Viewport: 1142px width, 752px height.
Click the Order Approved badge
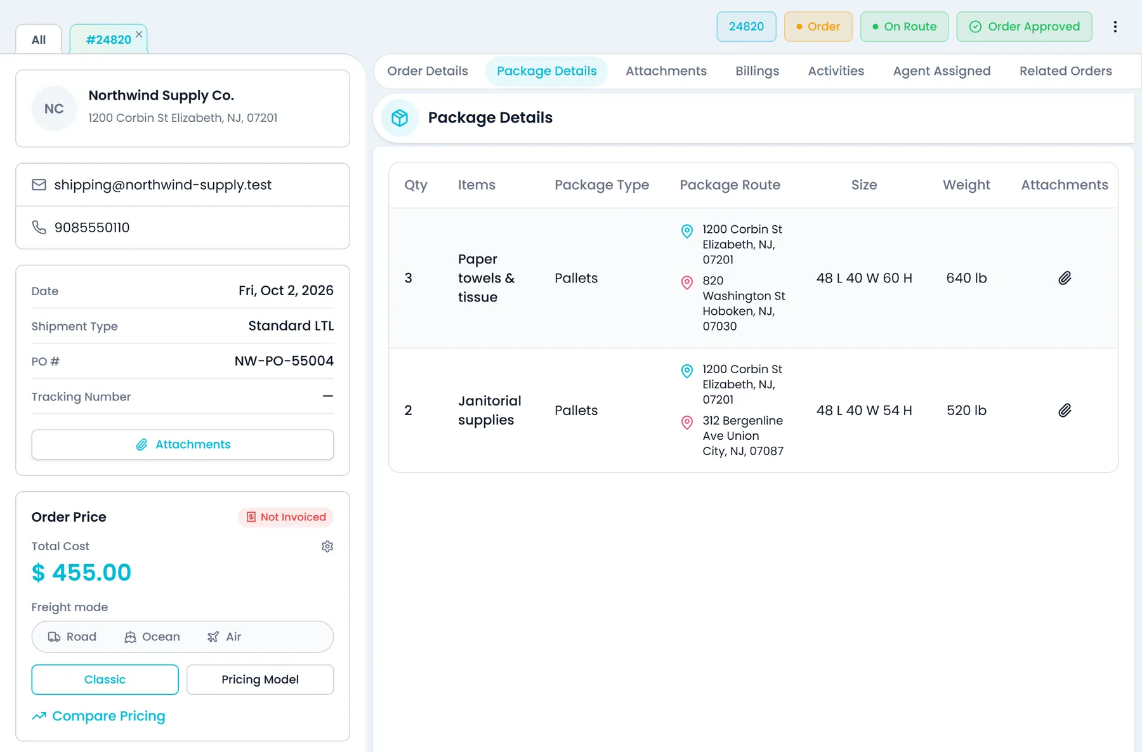pyautogui.click(x=1024, y=27)
